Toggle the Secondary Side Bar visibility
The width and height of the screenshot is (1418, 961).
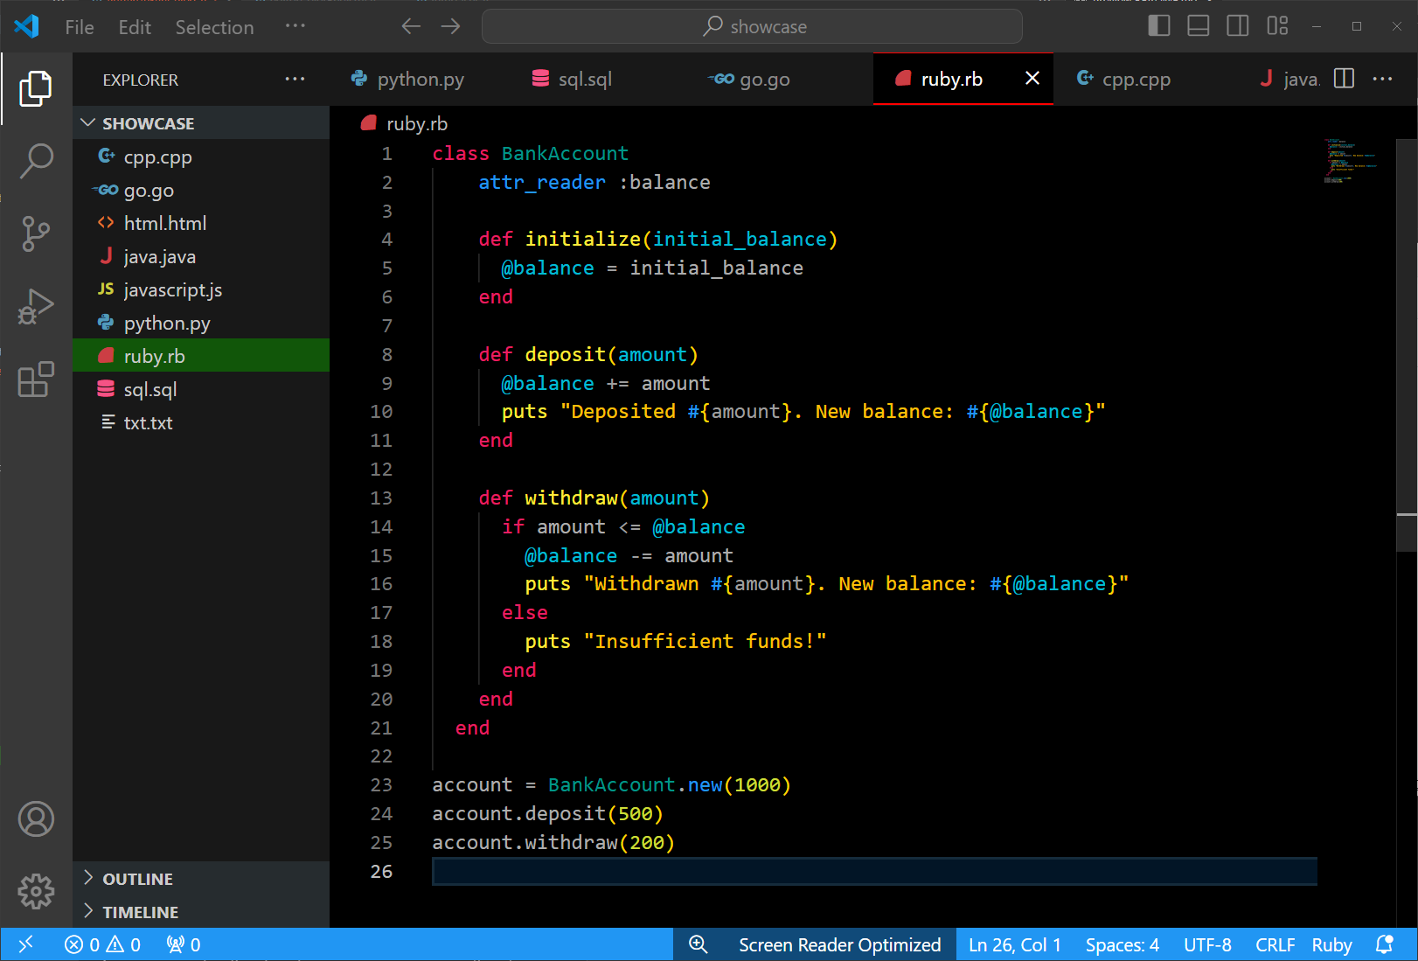click(x=1238, y=26)
